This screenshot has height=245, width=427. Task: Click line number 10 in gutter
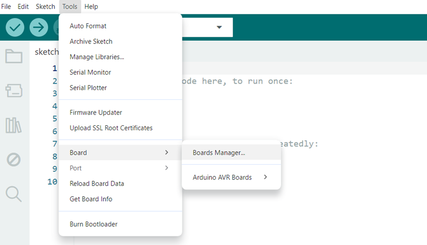[52, 182]
